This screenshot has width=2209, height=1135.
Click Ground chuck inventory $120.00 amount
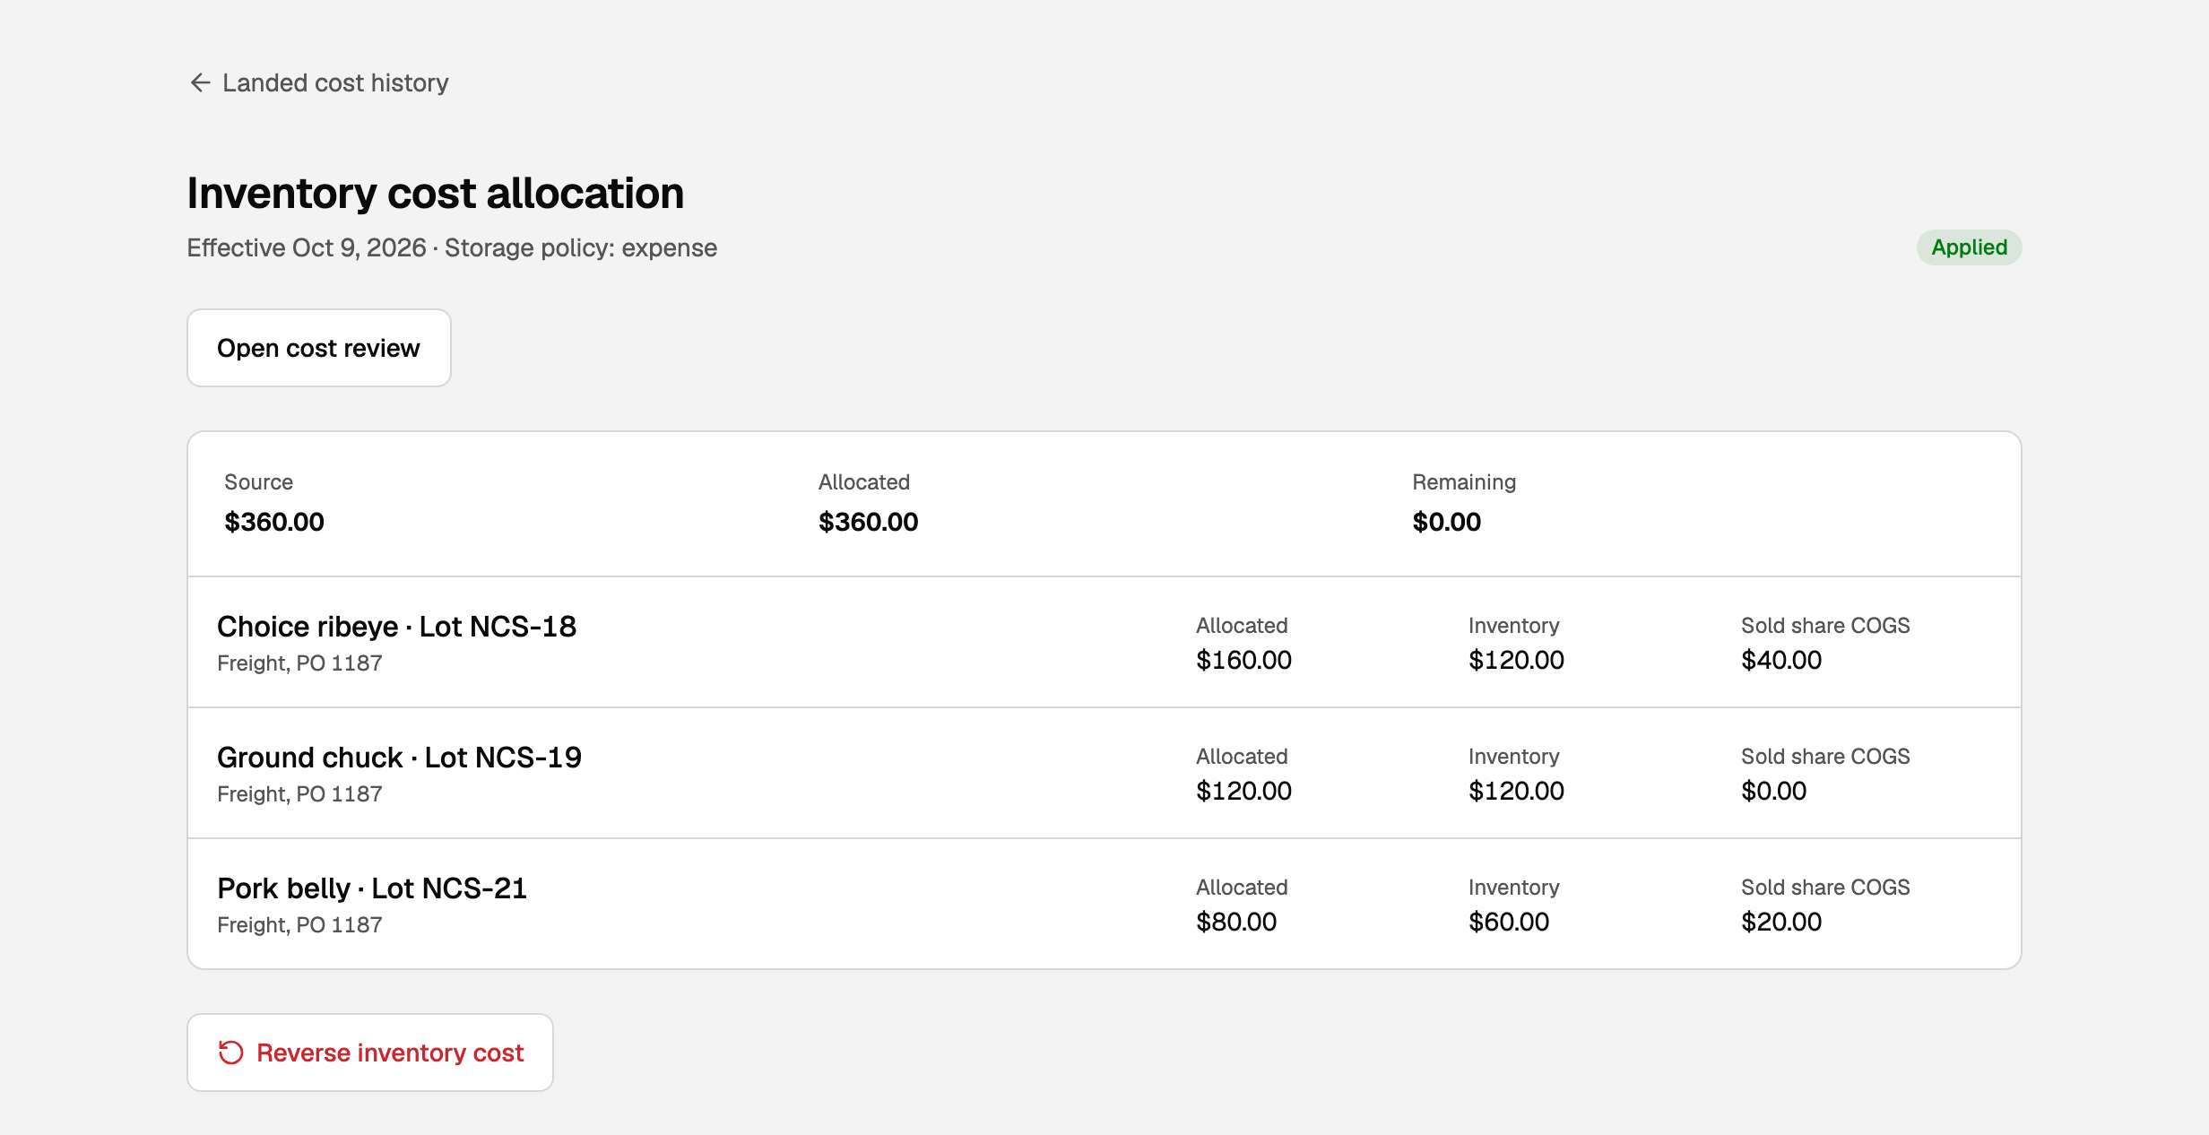coord(1516,791)
